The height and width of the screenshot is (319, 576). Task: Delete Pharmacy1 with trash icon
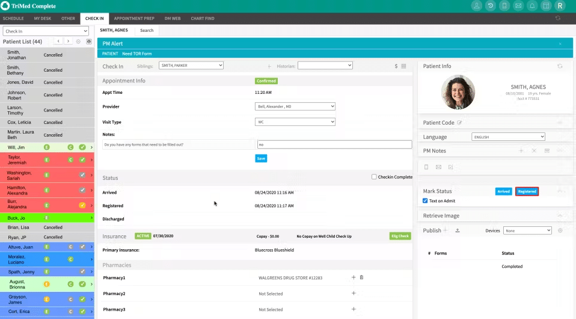tap(361, 277)
